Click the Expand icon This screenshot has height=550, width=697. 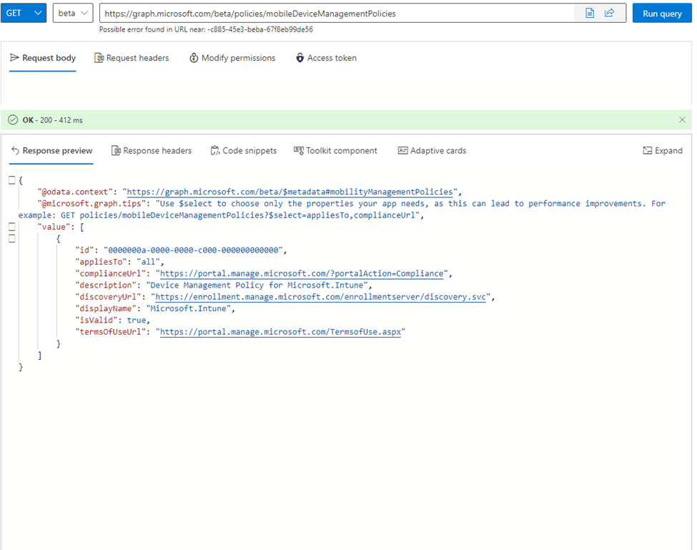[648, 151]
